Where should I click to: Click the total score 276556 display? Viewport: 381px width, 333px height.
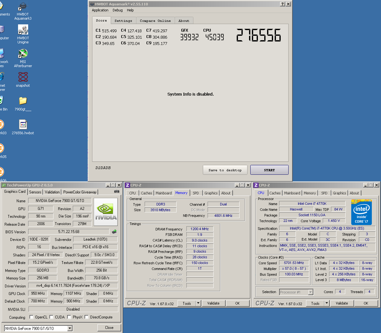coord(259,35)
